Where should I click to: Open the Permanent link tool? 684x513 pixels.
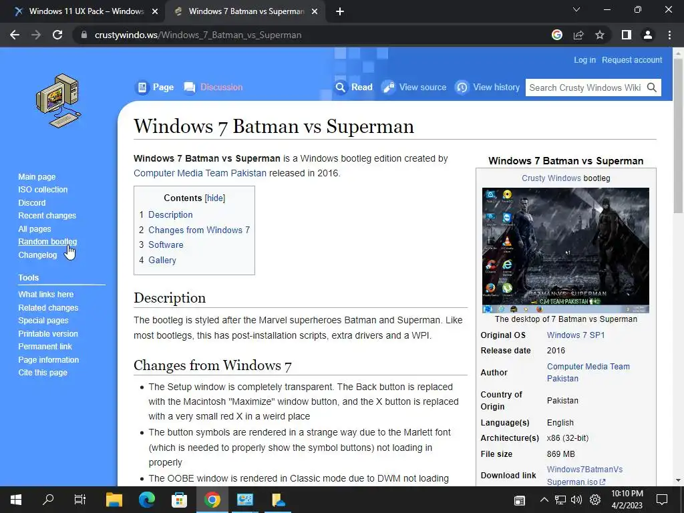tap(45, 347)
